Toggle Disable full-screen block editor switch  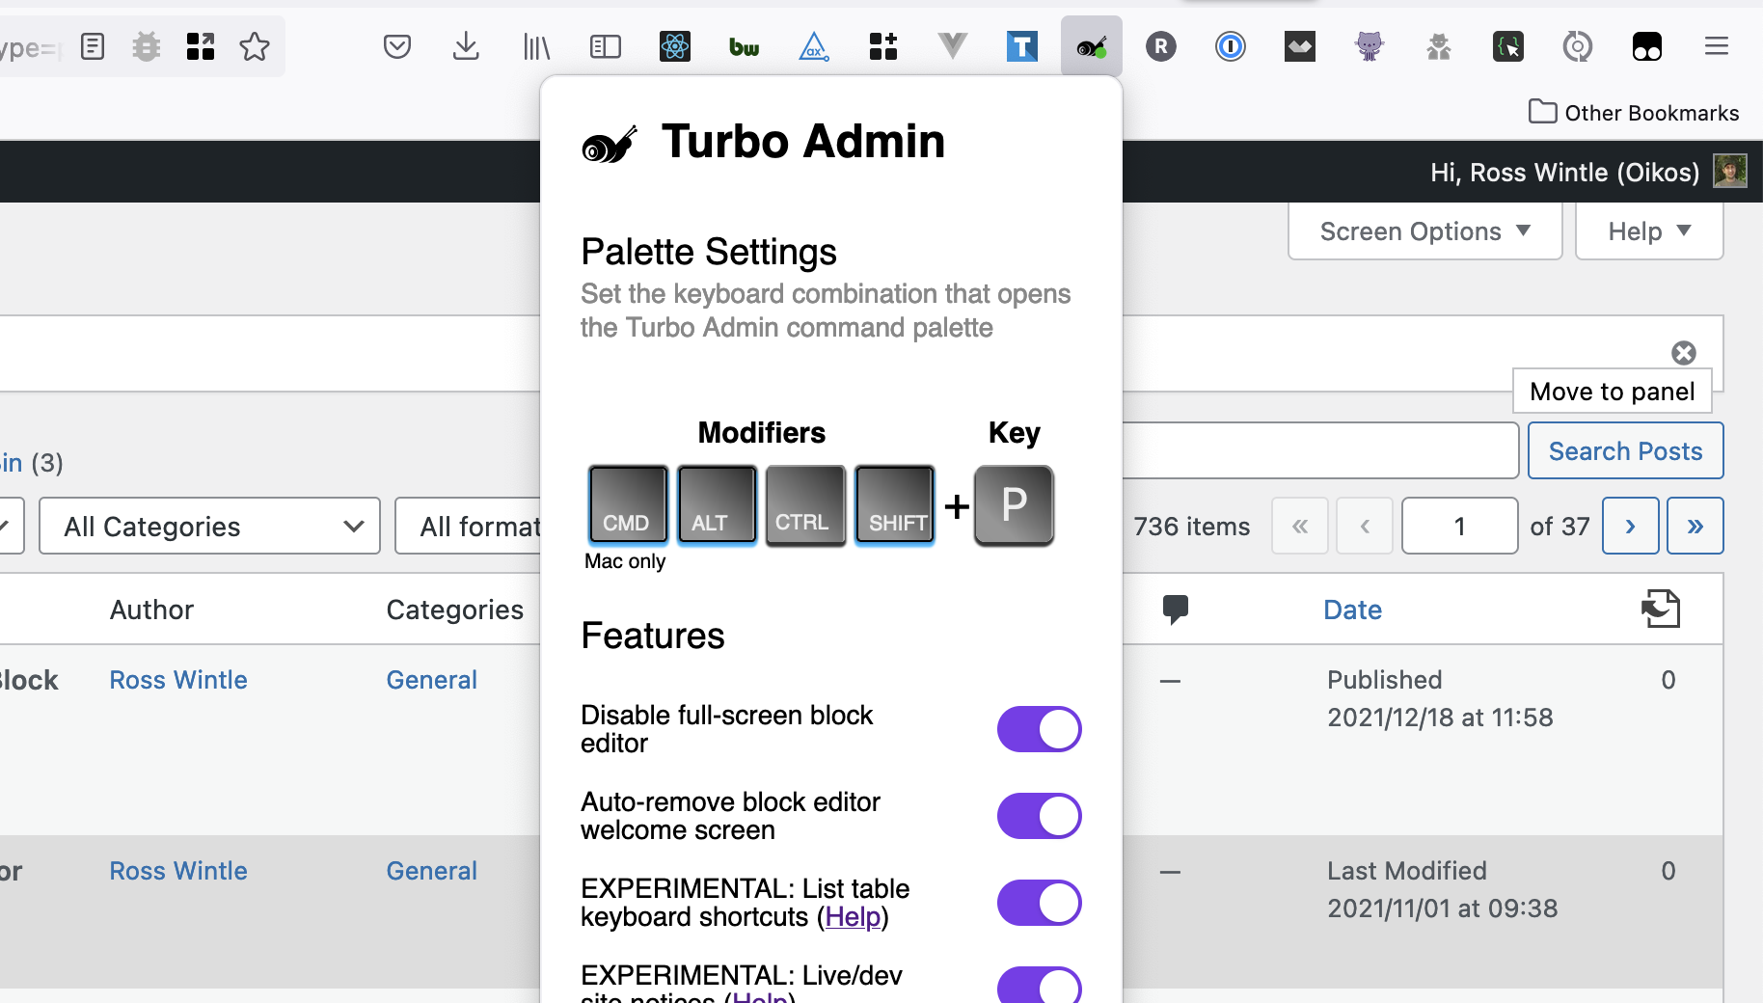point(1039,729)
